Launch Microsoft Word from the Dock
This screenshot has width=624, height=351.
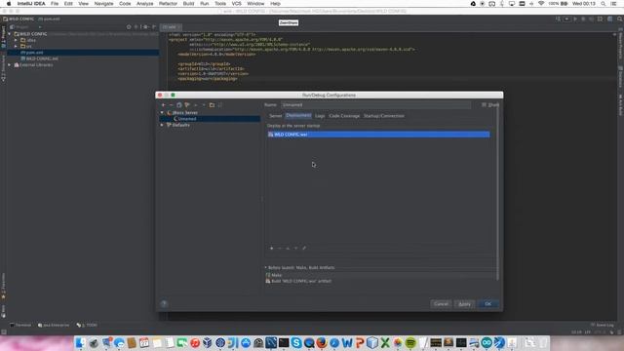[347, 342]
